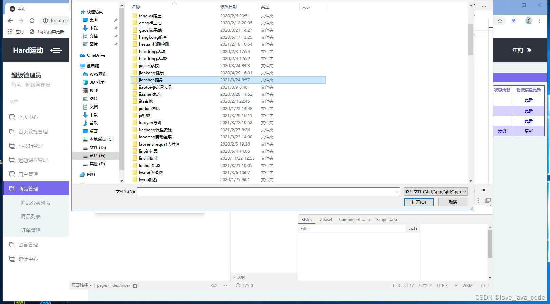This screenshot has width=550, height=304.
Task: Focus the Styles Filter input
Action: click(x=352, y=229)
